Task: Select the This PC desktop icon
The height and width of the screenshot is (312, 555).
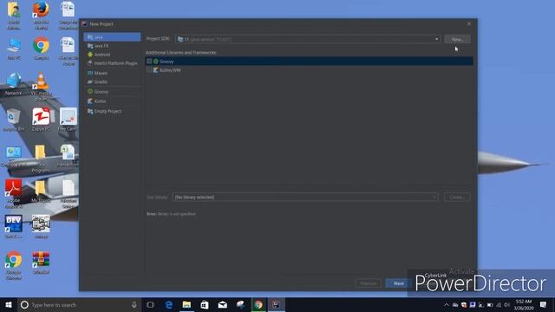Action: click(14, 49)
